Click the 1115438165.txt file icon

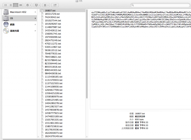coord(42,76)
